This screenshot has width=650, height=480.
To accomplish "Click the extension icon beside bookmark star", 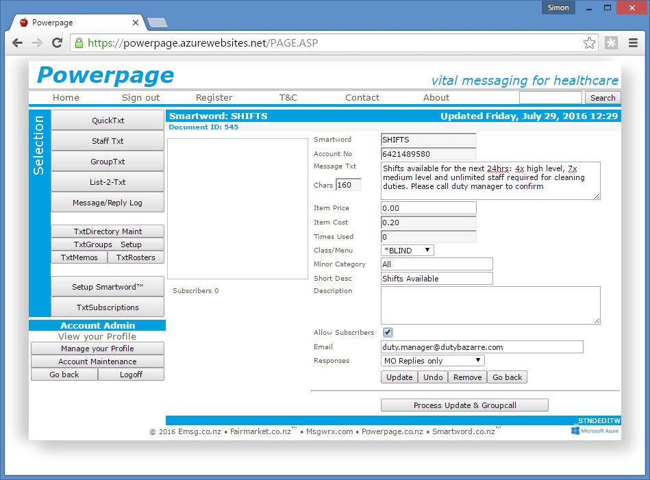I will (x=611, y=43).
